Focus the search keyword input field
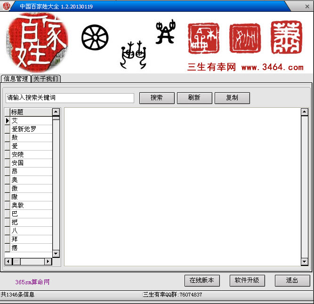 (x=70, y=98)
